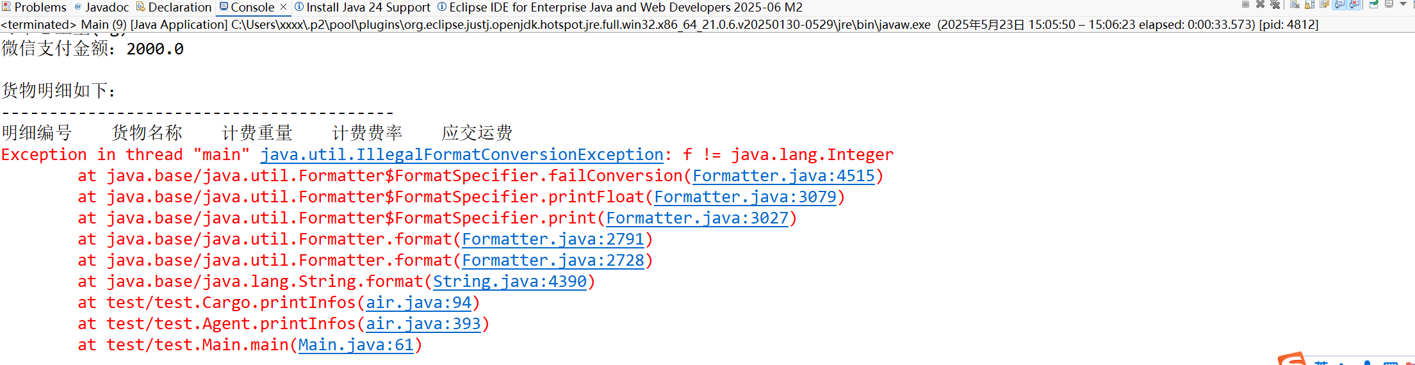This screenshot has height=365, width=1415.
Task: Toggle the Word Wrap icon
Action: pyautogui.click(x=1324, y=4)
